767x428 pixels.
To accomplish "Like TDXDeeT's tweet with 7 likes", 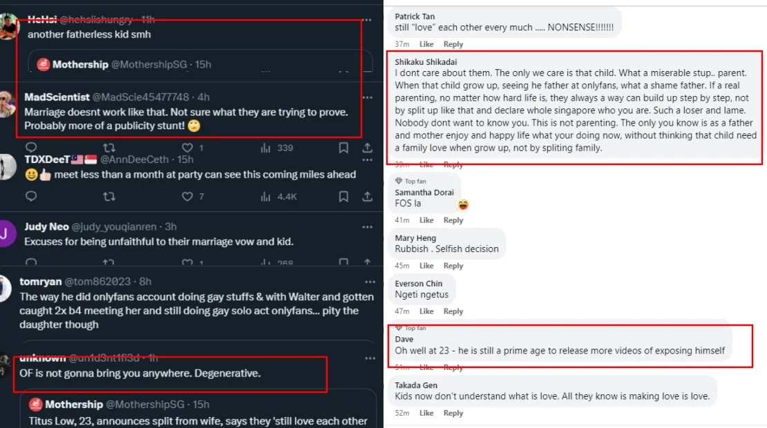I will [x=187, y=197].
